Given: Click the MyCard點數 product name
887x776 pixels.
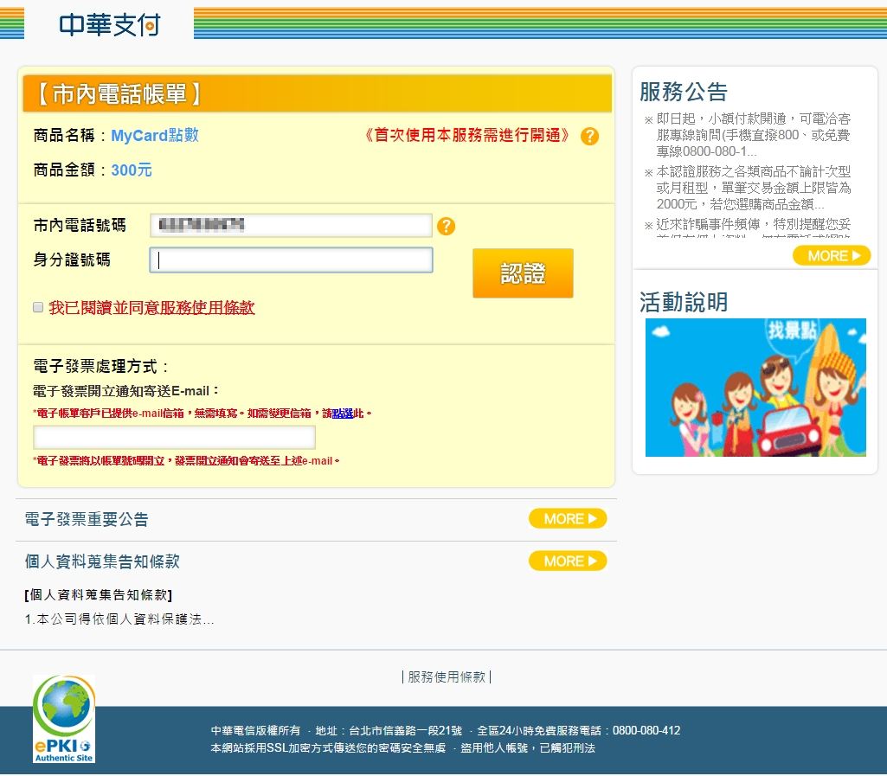Looking at the screenshot, I should pyautogui.click(x=154, y=136).
